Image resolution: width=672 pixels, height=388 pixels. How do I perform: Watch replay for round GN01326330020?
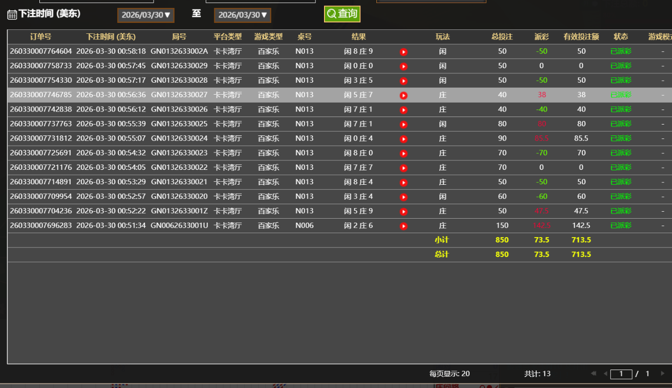tap(403, 197)
